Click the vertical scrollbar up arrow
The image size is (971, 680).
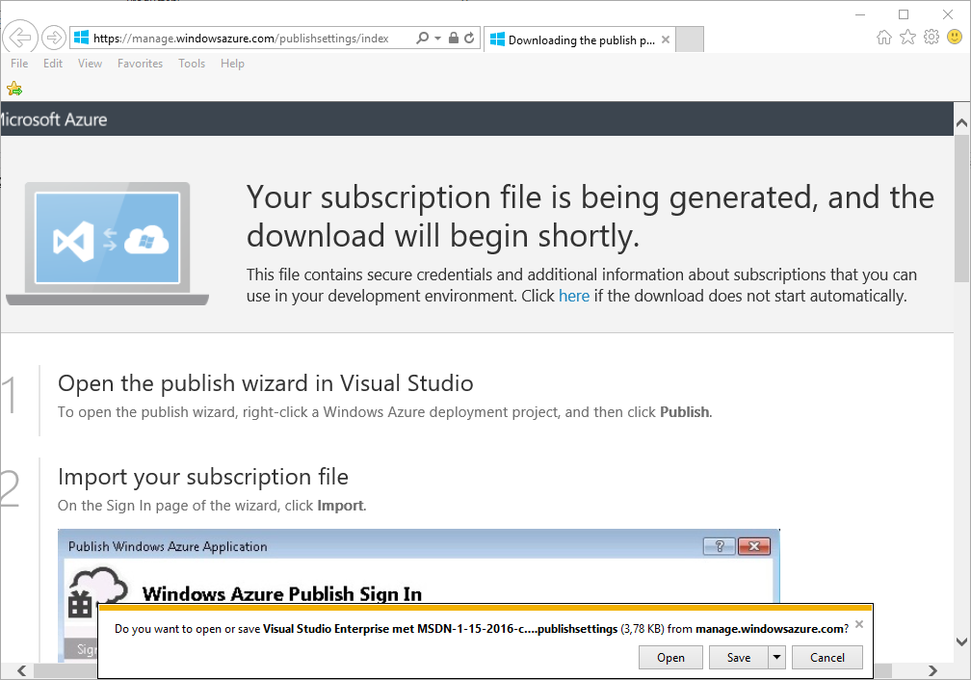point(961,122)
